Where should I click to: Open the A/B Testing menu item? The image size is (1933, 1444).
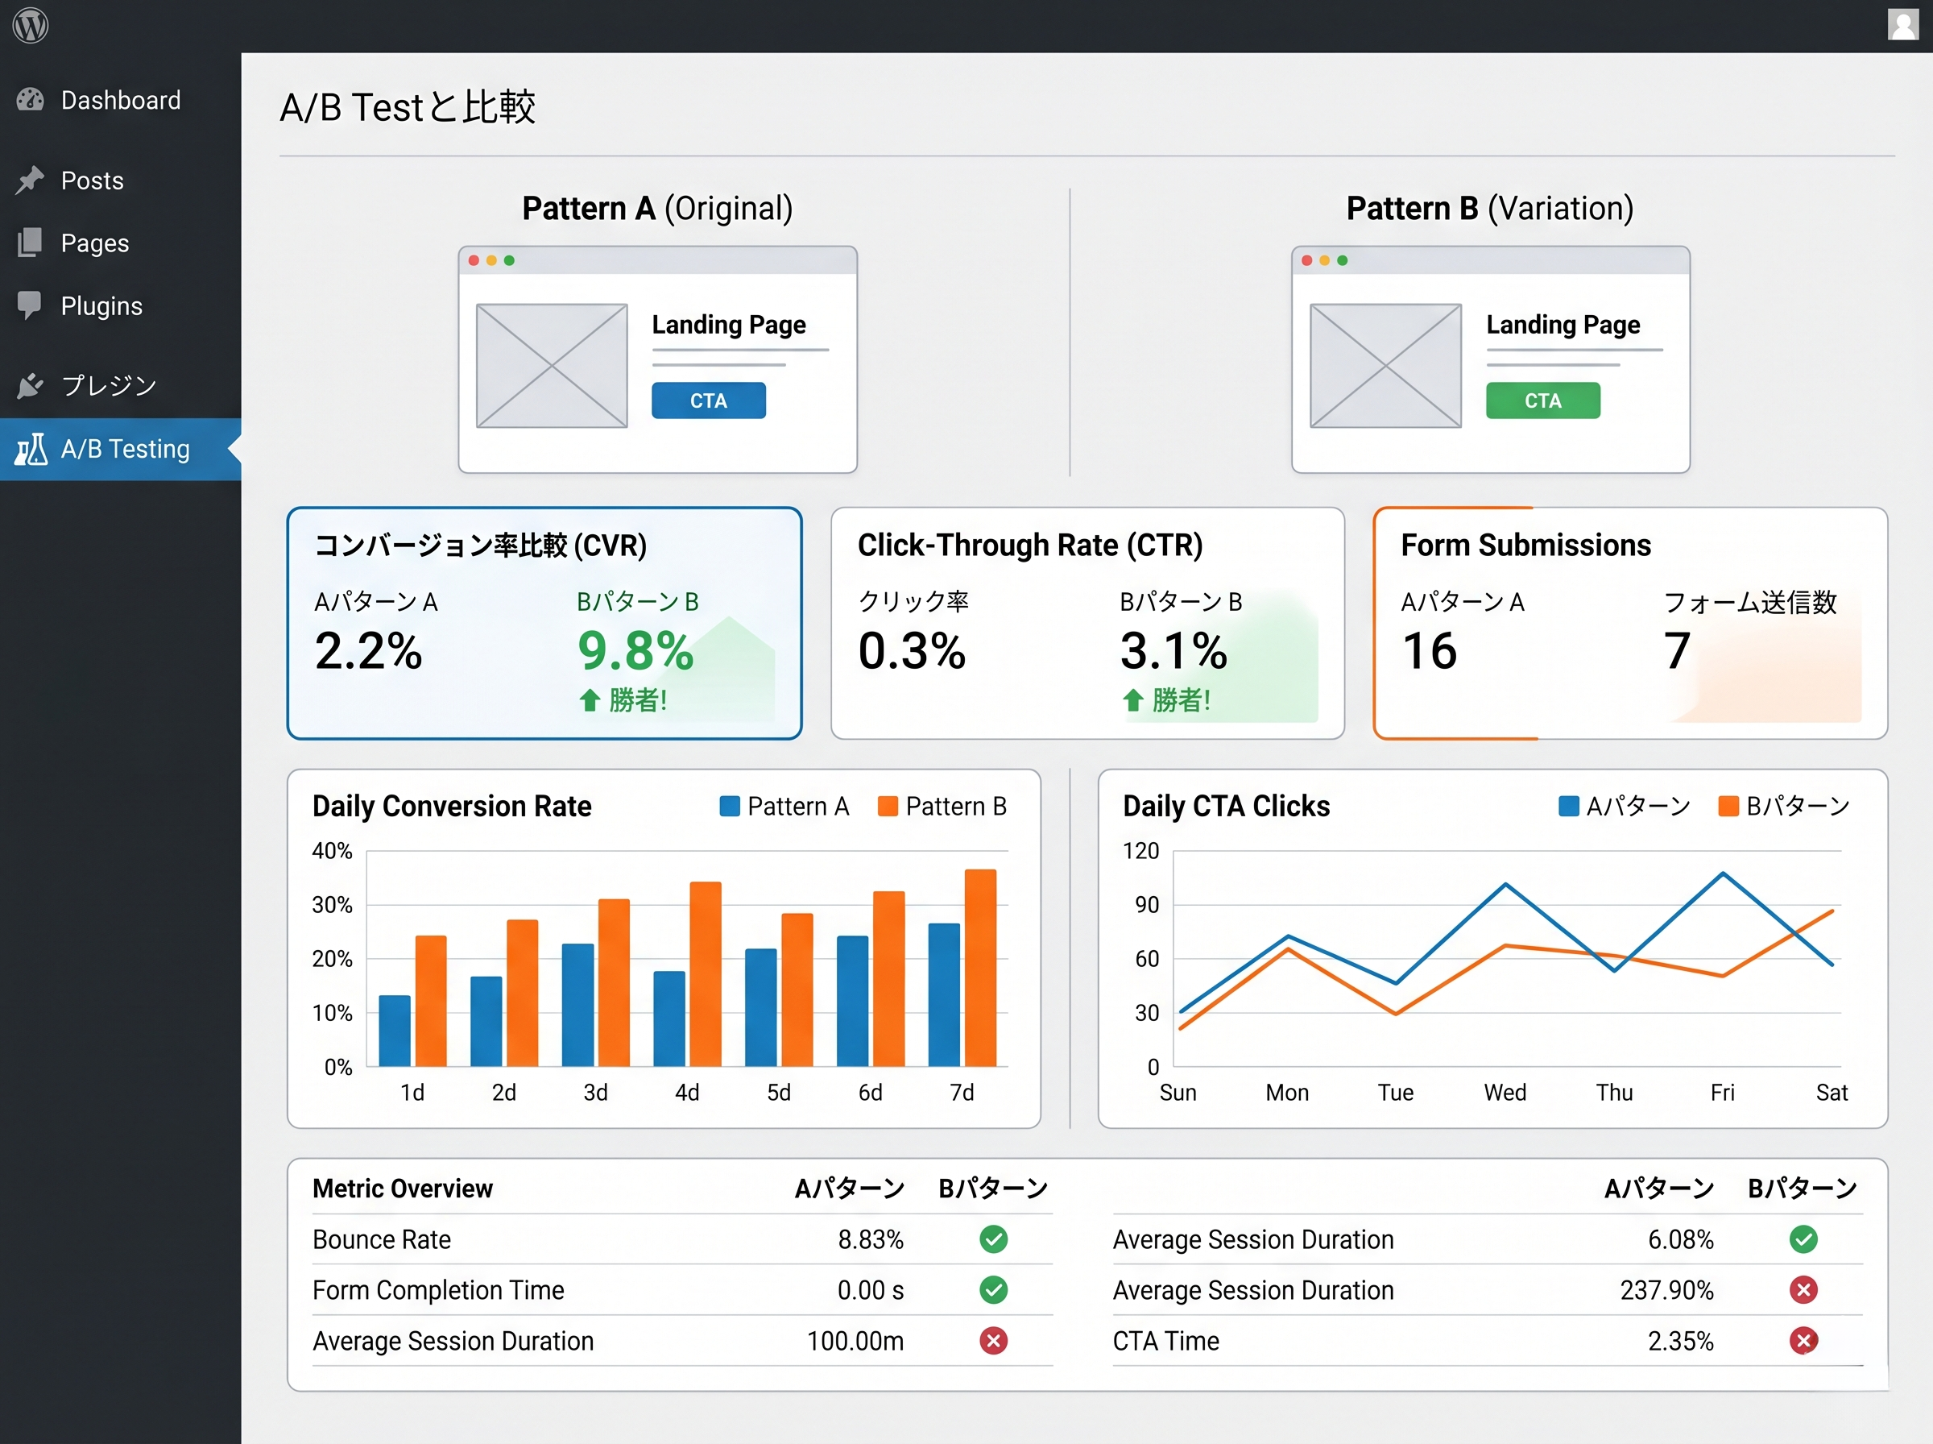pos(125,448)
